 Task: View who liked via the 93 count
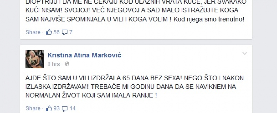pyautogui.click(x=57, y=108)
